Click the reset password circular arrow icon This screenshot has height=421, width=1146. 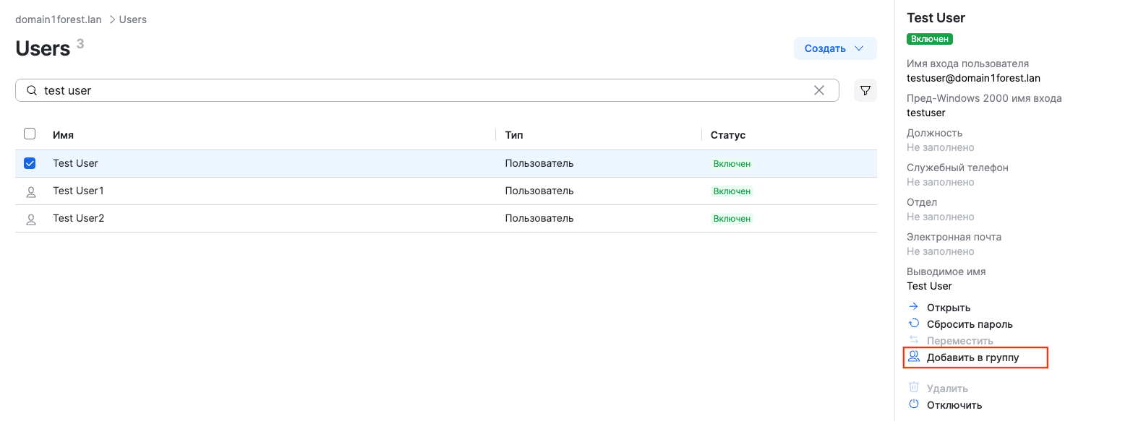point(914,324)
